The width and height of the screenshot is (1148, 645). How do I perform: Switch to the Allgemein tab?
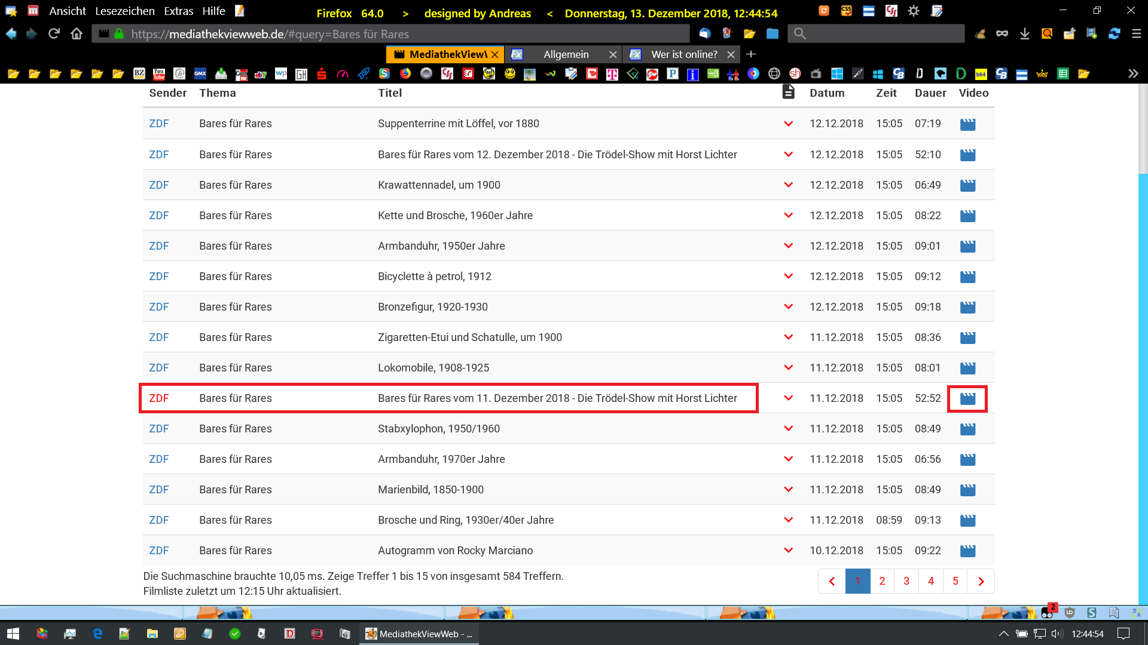click(x=566, y=54)
